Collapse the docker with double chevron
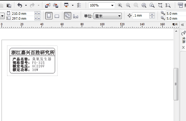This screenshot has width=186, height=121. (x=183, y=25)
